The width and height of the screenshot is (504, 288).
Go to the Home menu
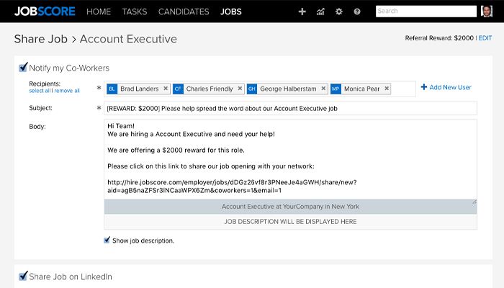[x=99, y=12]
